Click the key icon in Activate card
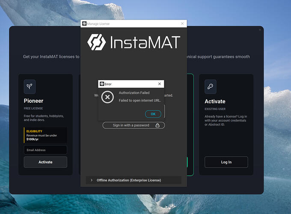291x214 pixels. tap(211, 86)
